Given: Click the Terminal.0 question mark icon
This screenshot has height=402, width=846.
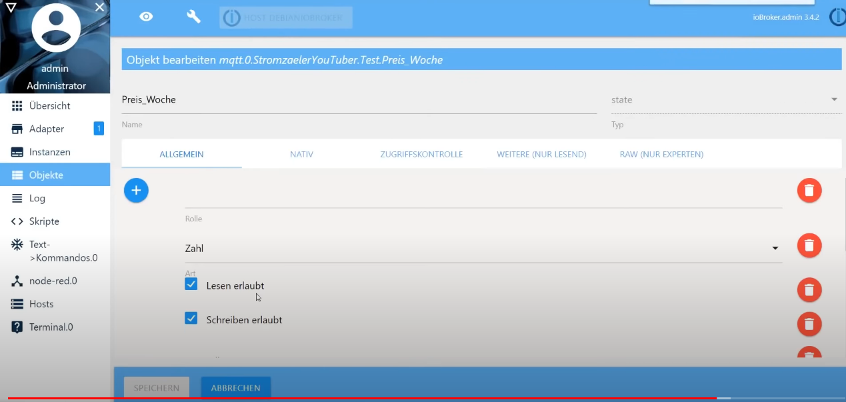Looking at the screenshot, I should (x=17, y=327).
